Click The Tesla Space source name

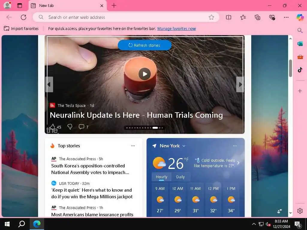coord(72,105)
